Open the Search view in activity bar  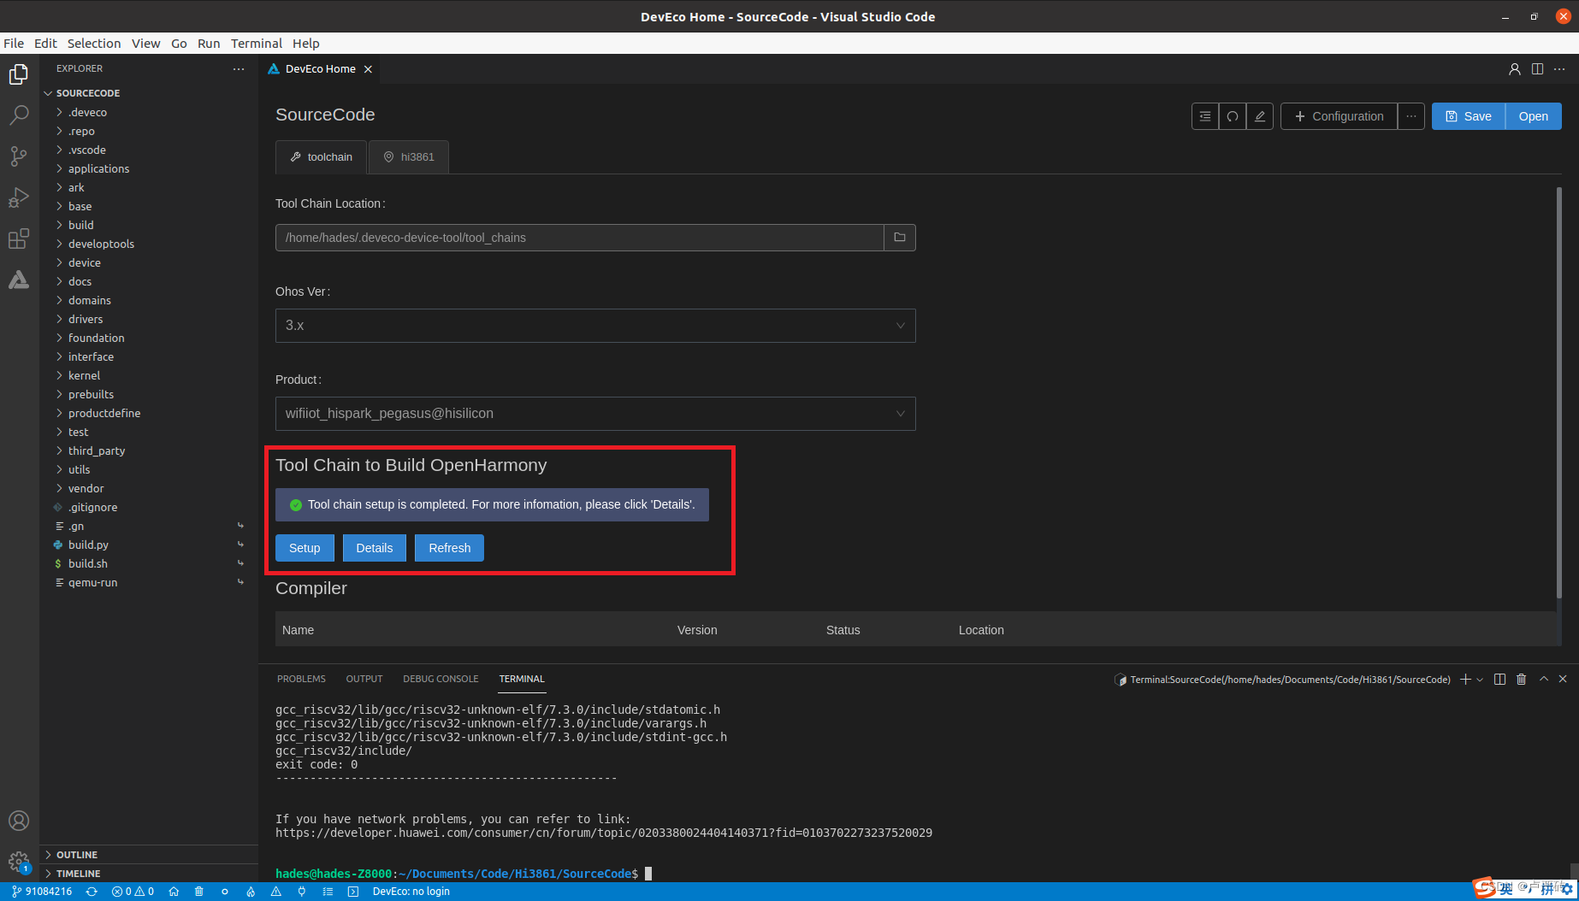tap(19, 115)
